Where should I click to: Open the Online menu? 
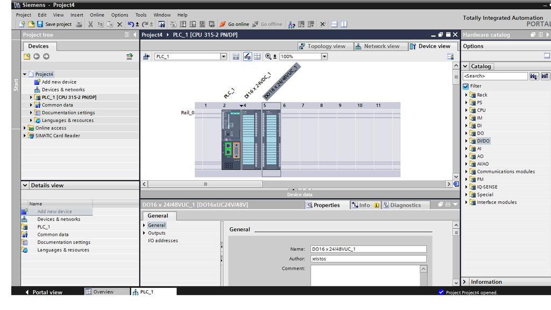point(97,15)
